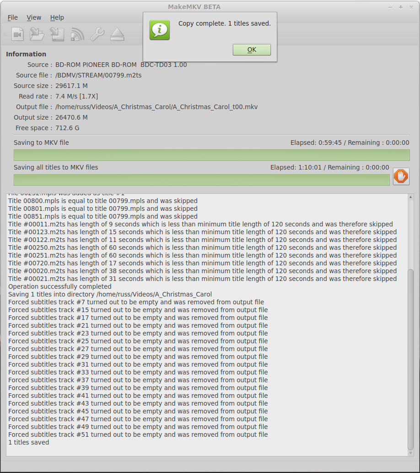The height and width of the screenshot is (473, 420).
Task: Click the log panel scrollbar thumb
Action: [411, 359]
